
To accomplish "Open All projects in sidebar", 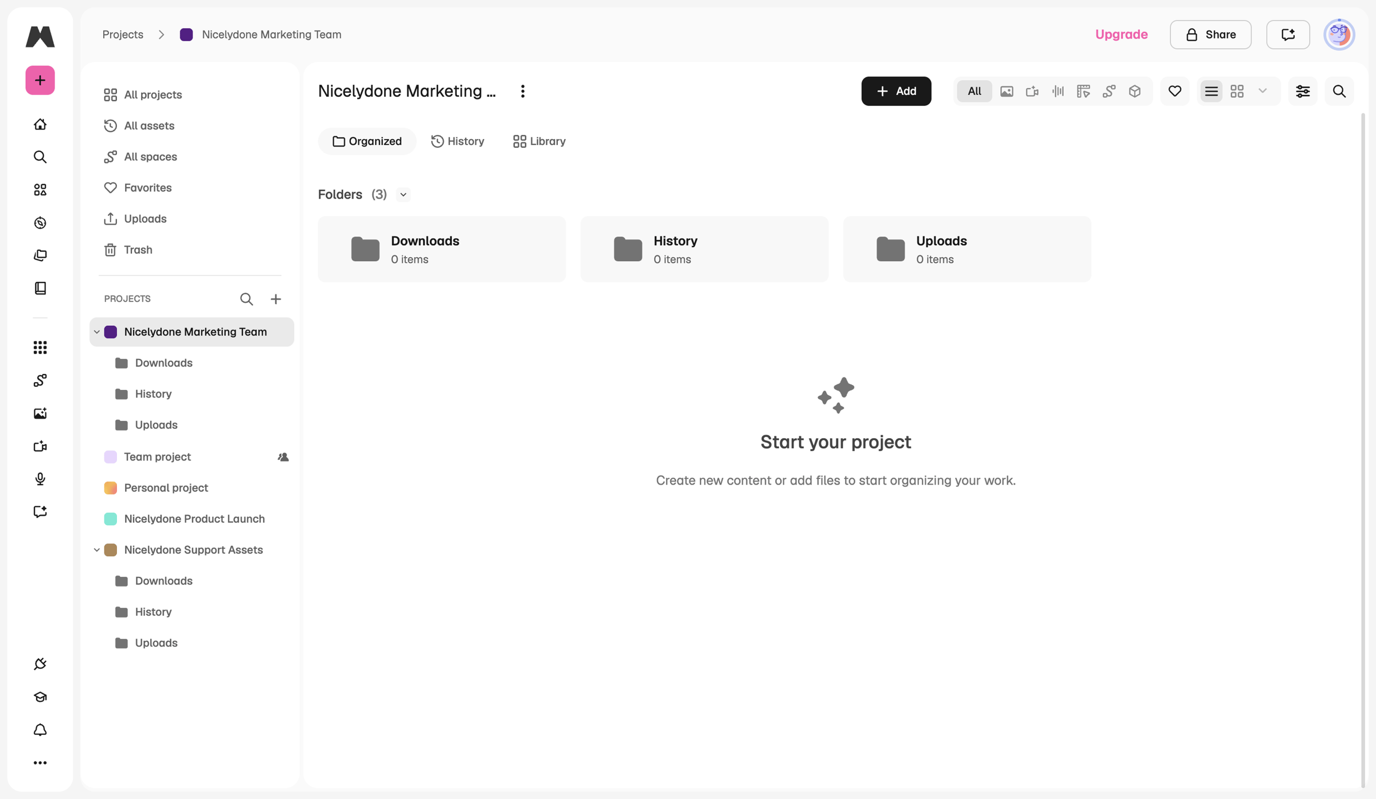I will click(143, 95).
